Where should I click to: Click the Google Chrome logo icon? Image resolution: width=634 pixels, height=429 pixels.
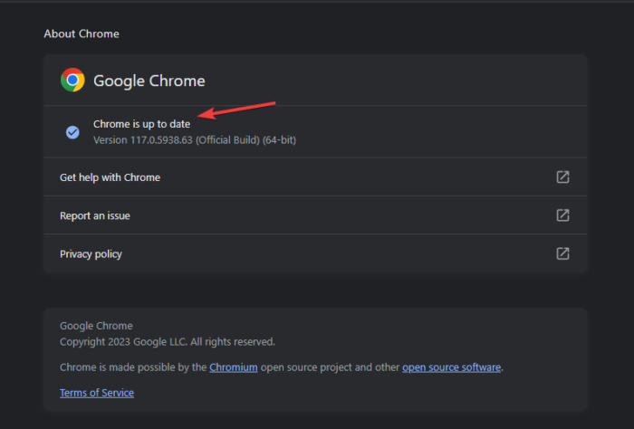[72, 80]
